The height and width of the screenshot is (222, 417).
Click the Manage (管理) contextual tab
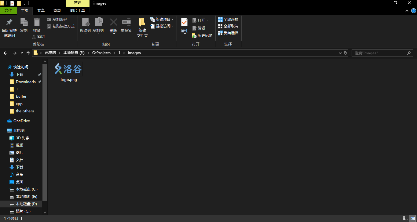pyautogui.click(x=78, y=3)
